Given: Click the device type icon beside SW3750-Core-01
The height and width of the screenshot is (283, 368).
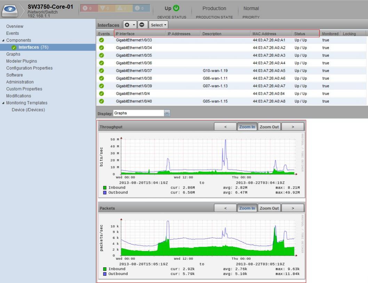Looking at the screenshot, I should [11, 10].
